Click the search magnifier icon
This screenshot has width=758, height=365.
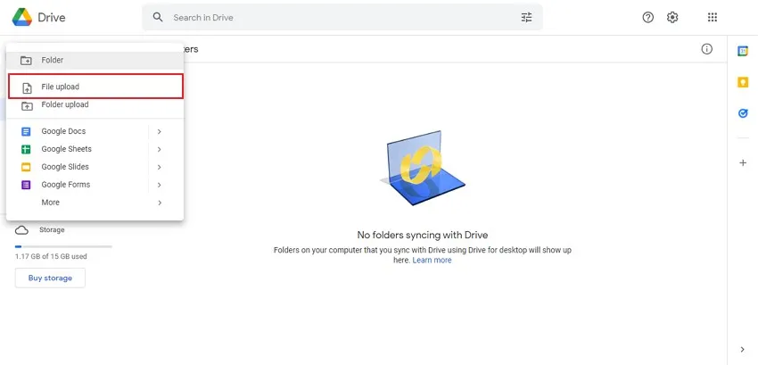tap(158, 18)
